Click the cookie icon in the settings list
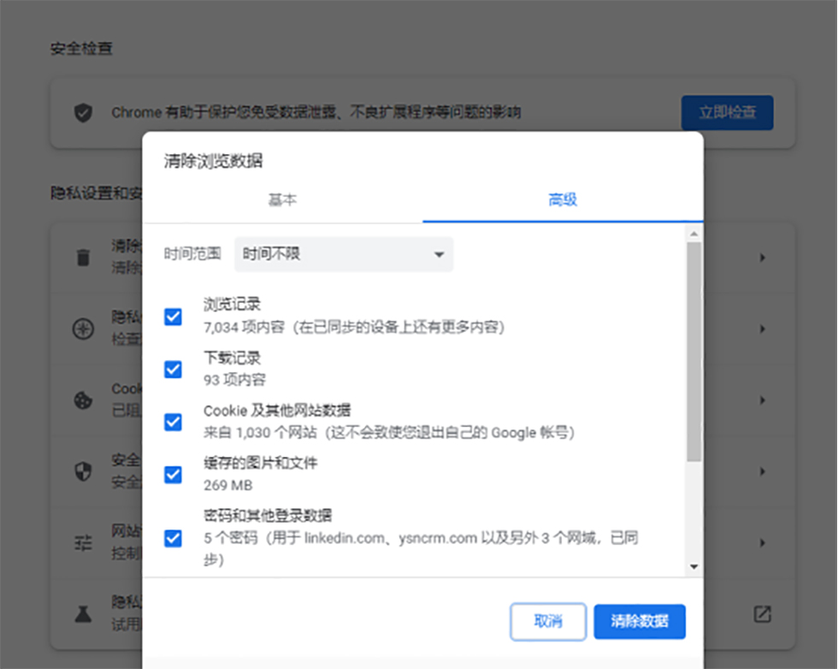Image resolution: width=838 pixels, height=669 pixels. [x=83, y=400]
